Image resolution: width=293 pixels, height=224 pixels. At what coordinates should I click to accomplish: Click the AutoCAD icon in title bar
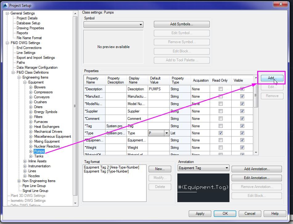(6, 6)
